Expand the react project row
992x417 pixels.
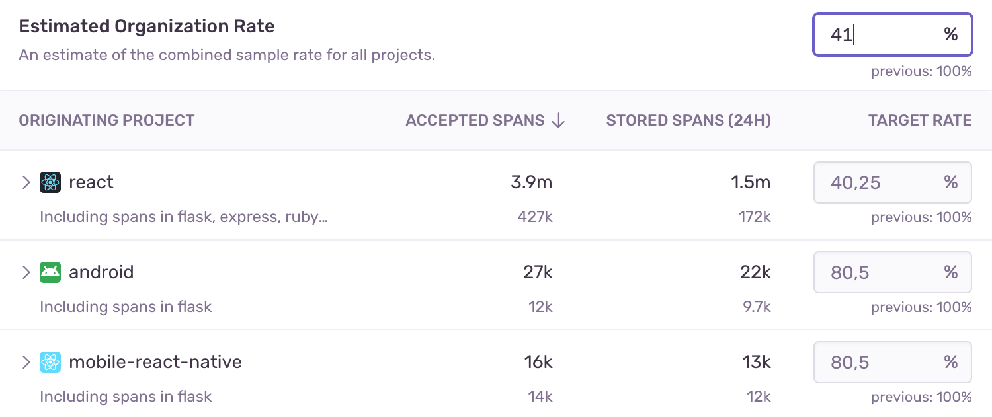point(26,182)
